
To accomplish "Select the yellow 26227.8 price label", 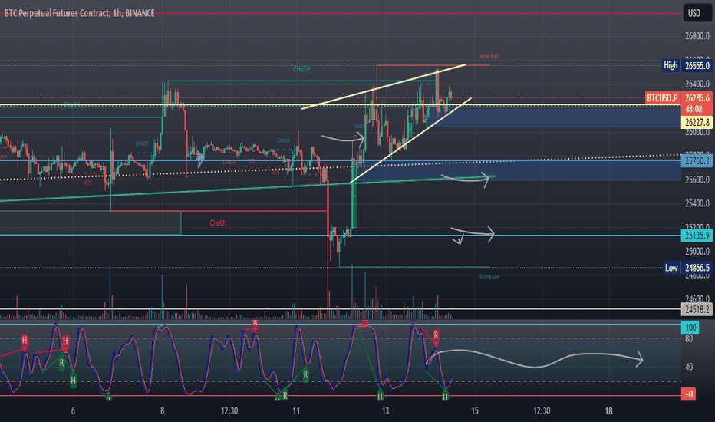I will pos(697,122).
